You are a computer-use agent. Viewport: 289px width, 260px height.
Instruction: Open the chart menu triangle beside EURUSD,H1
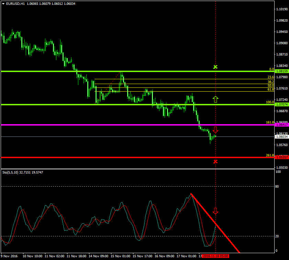[x=3, y=4]
